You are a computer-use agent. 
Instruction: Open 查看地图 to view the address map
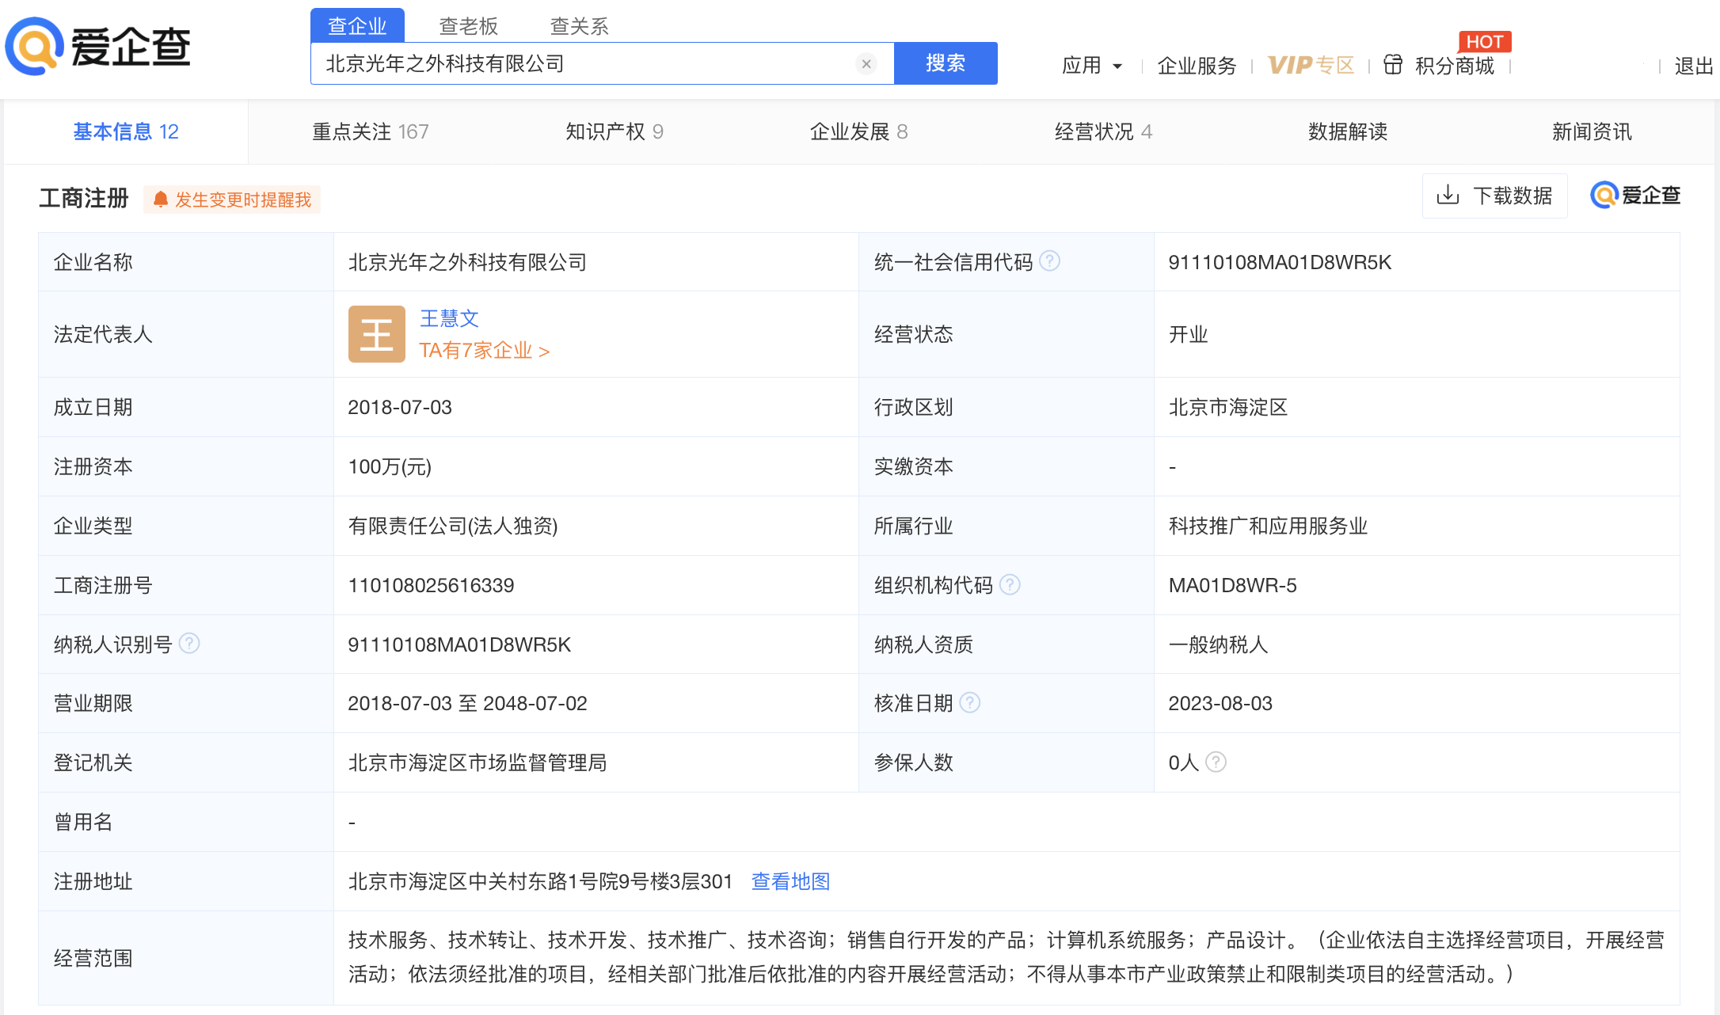pyautogui.click(x=789, y=881)
